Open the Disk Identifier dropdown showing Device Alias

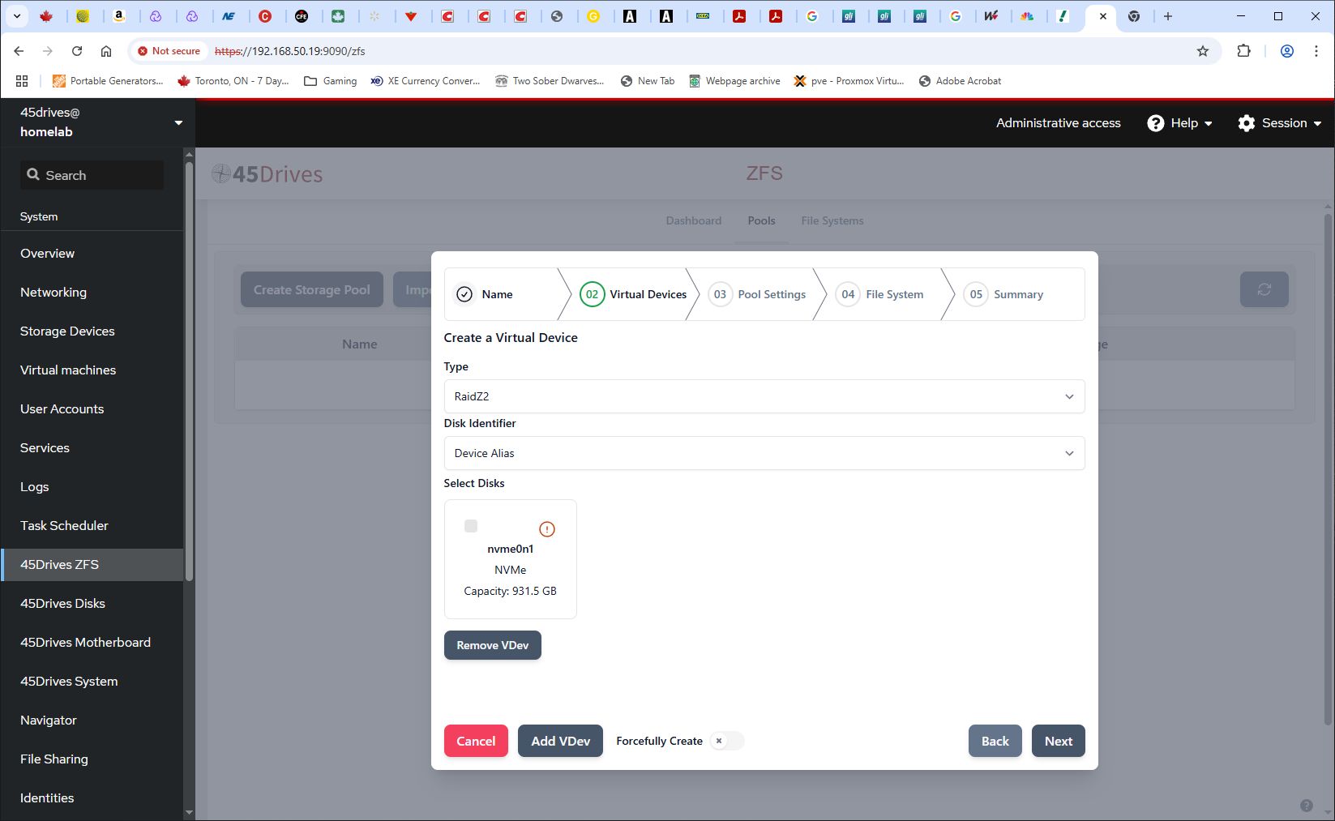(764, 453)
